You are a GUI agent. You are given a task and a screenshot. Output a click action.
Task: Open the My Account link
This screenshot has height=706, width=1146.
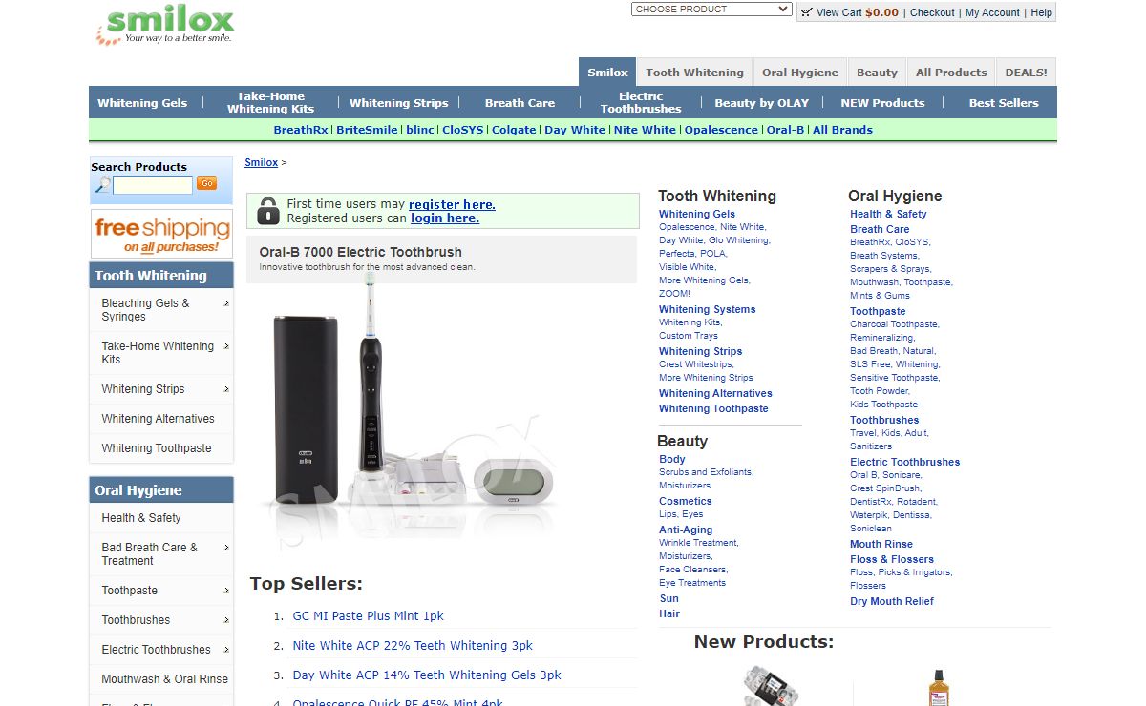(x=992, y=12)
